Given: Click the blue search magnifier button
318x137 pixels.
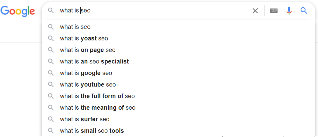Looking at the screenshot, I should click(x=304, y=11).
